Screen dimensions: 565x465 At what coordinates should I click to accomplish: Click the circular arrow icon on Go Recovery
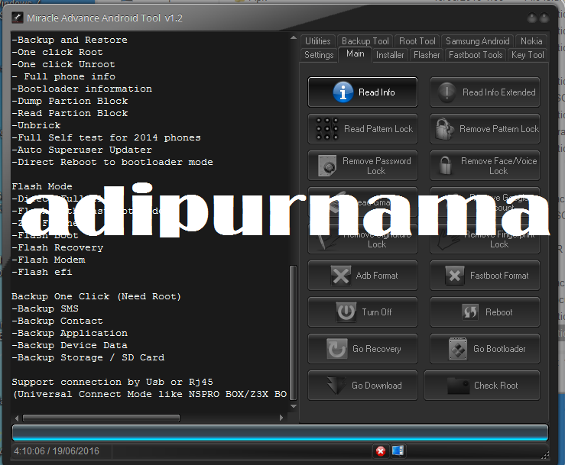337,349
